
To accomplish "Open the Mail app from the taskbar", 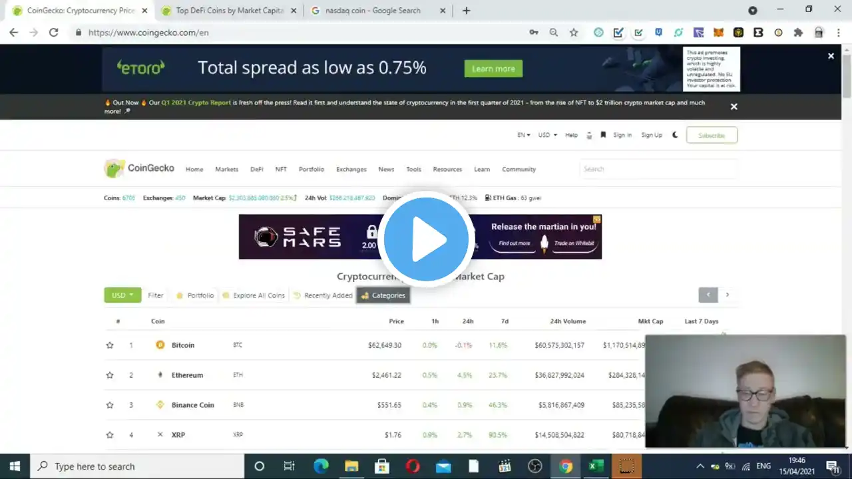I will tap(443, 466).
